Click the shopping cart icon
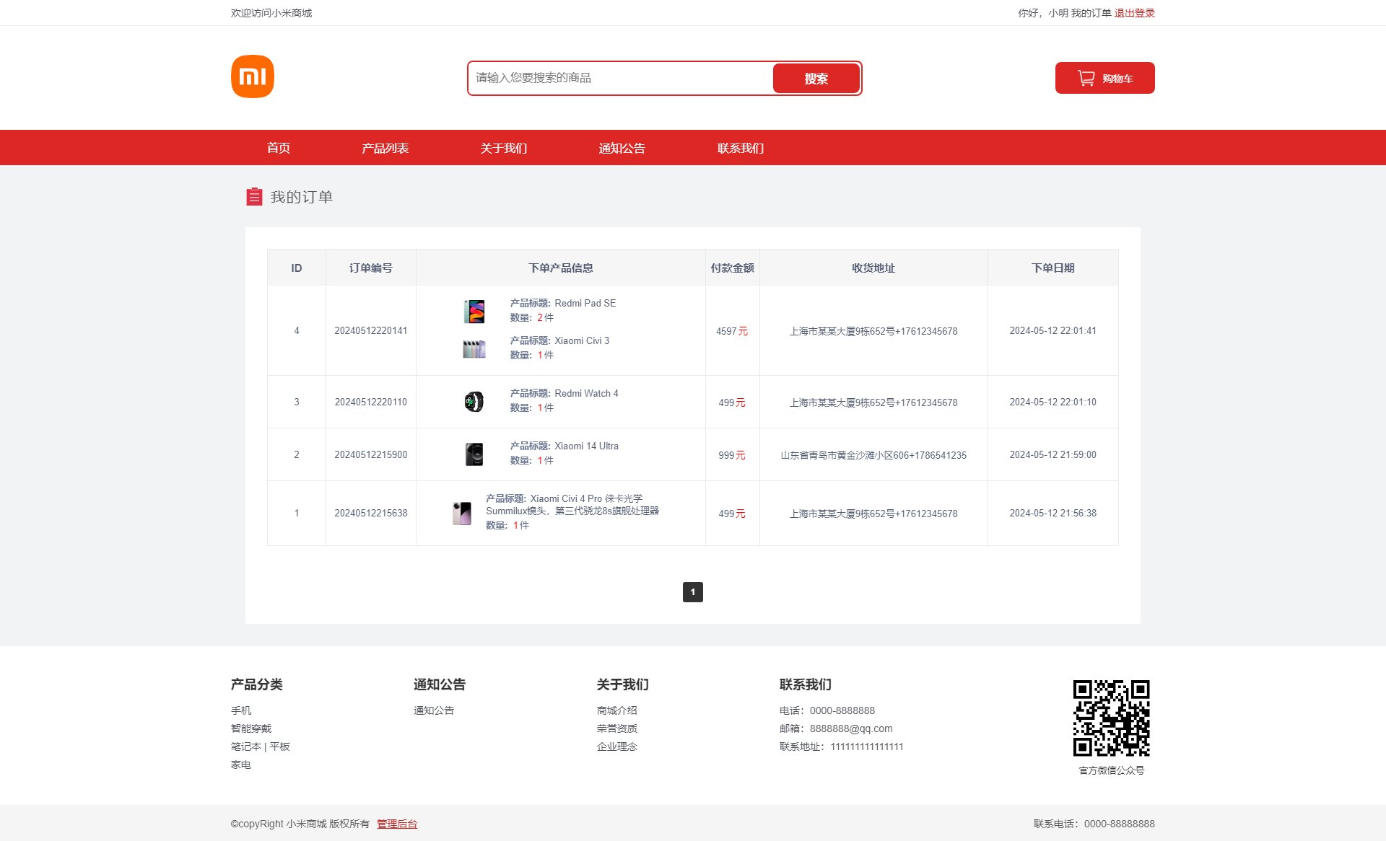Screen dimensions: 1386x841 (x=1086, y=78)
